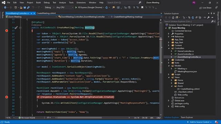This screenshot has width=221, height=124.
Task: Click the Find in Files toolbar icon
Action: (x=114, y=8)
